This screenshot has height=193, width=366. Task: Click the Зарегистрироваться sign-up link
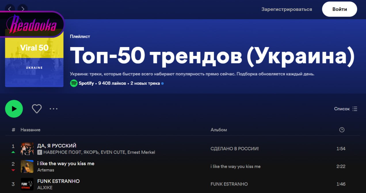tap(287, 9)
